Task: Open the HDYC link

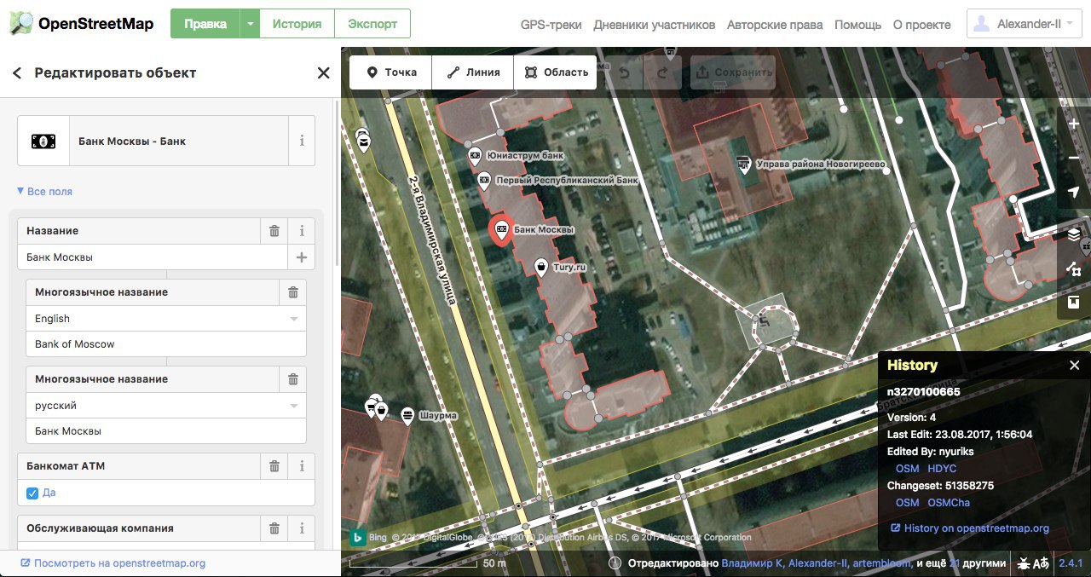Action: [x=942, y=469]
